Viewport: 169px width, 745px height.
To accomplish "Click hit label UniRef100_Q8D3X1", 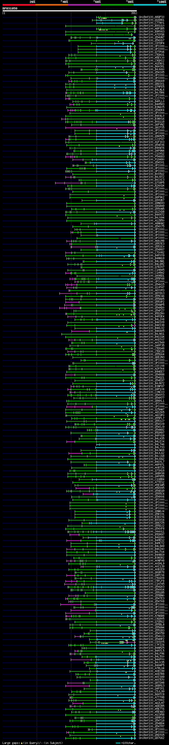I will tap(152, 84).
